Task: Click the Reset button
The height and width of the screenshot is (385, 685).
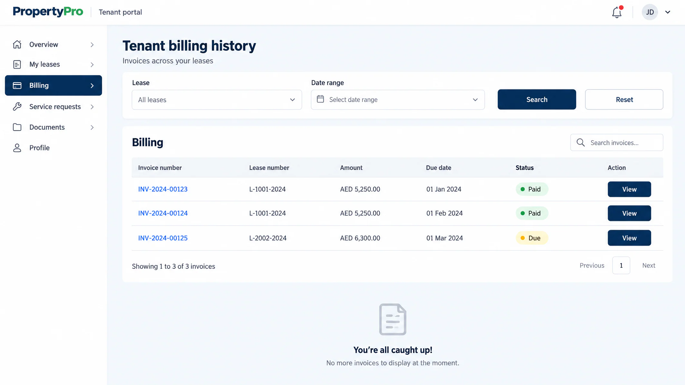Action: coord(624,99)
